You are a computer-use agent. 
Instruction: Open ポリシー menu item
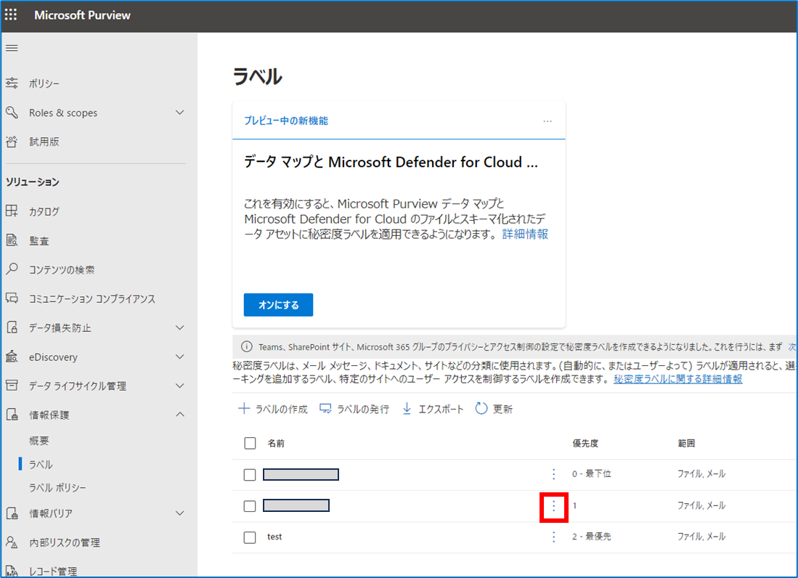coord(44,84)
